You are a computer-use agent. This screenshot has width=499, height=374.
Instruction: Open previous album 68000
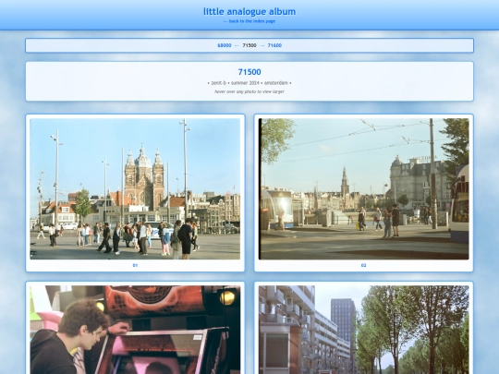[x=225, y=45]
